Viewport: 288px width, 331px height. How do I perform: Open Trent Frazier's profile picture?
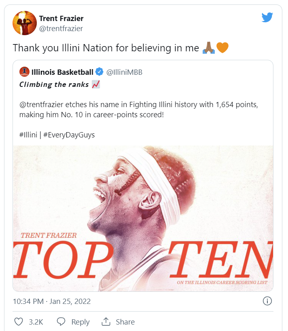pos(24,23)
